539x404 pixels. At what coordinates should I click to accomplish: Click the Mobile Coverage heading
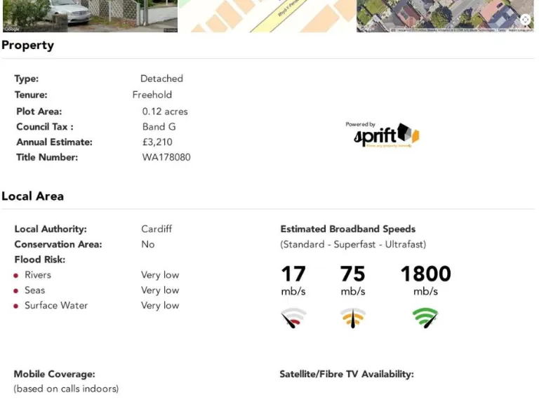[x=54, y=375]
